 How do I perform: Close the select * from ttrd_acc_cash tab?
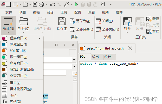(130, 48)
